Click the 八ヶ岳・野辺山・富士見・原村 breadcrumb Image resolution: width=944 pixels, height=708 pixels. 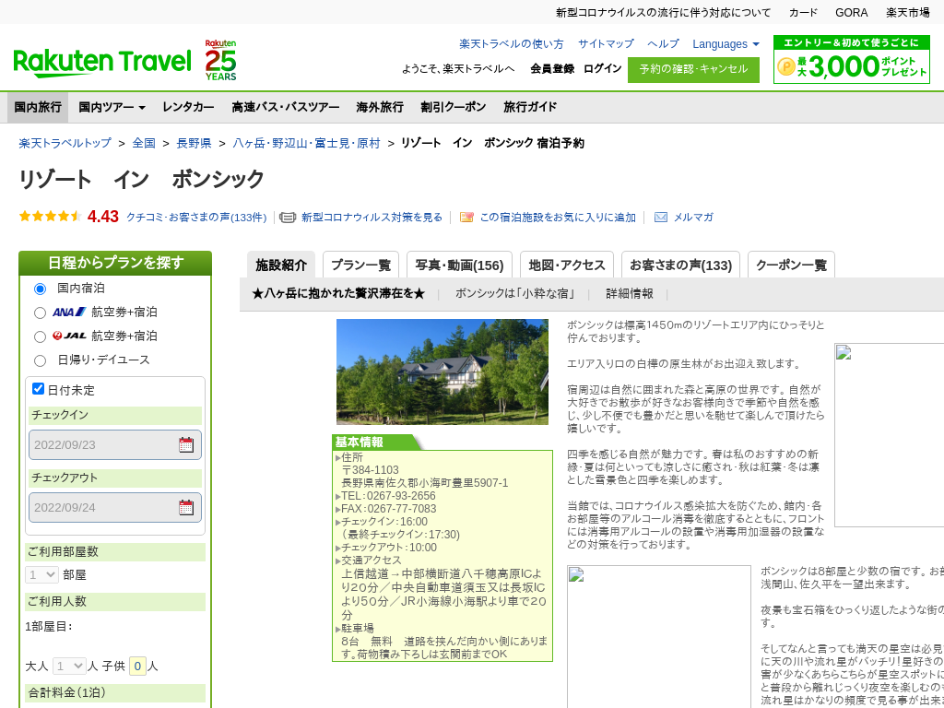pyautogui.click(x=306, y=143)
